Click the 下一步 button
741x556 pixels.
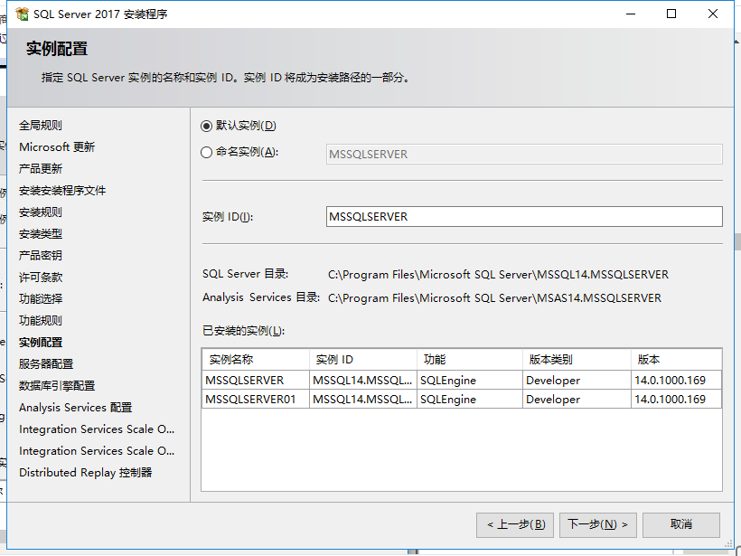[597, 524]
